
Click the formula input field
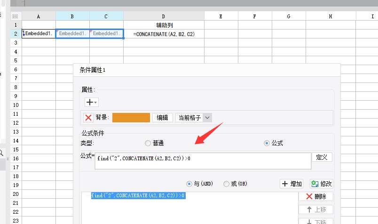[x=203, y=161]
